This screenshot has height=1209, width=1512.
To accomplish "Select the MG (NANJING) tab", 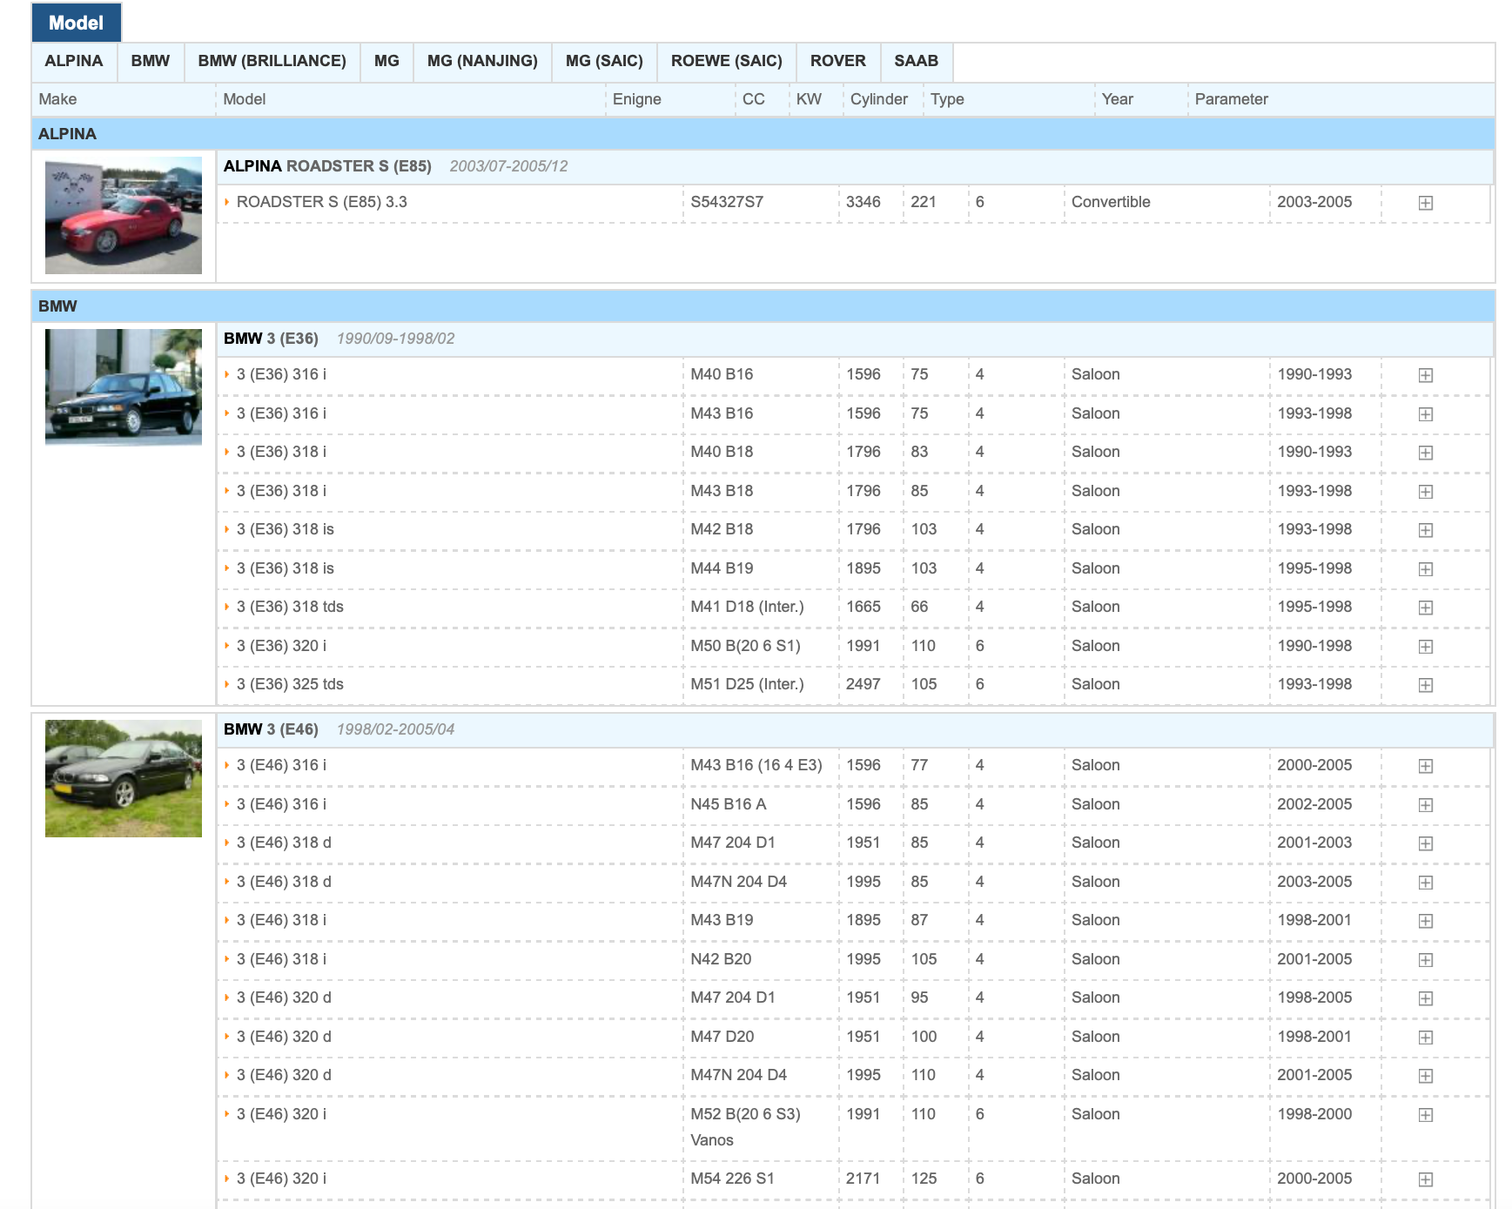I will click(482, 61).
